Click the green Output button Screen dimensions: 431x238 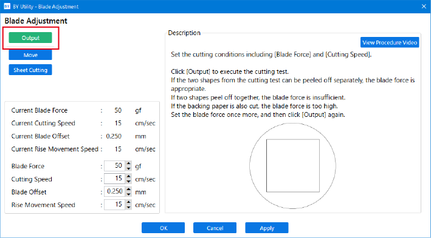pyautogui.click(x=30, y=38)
